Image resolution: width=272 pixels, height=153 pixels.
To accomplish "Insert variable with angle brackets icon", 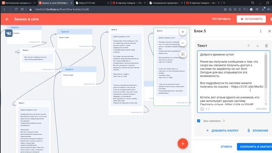I will 208,109.
